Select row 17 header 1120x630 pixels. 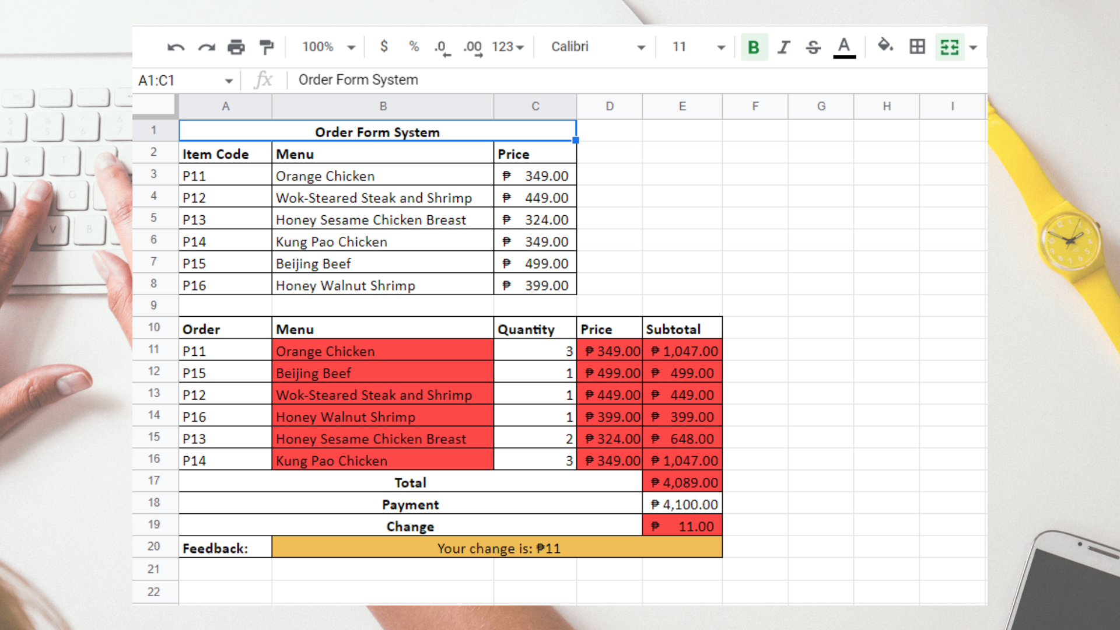click(154, 481)
